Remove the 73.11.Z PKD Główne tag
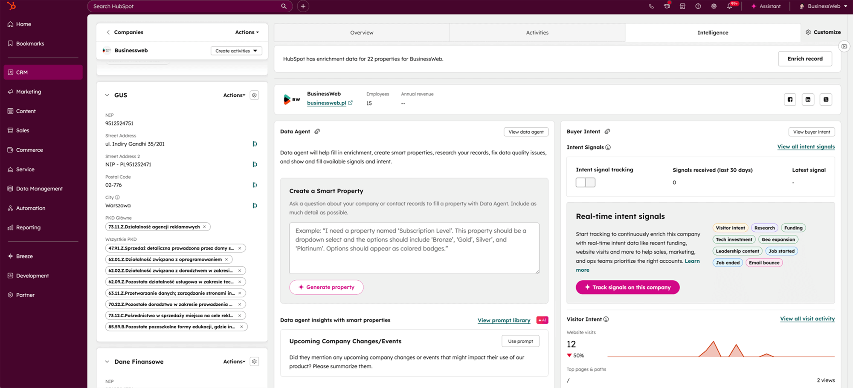The height and width of the screenshot is (388, 853). click(x=205, y=227)
